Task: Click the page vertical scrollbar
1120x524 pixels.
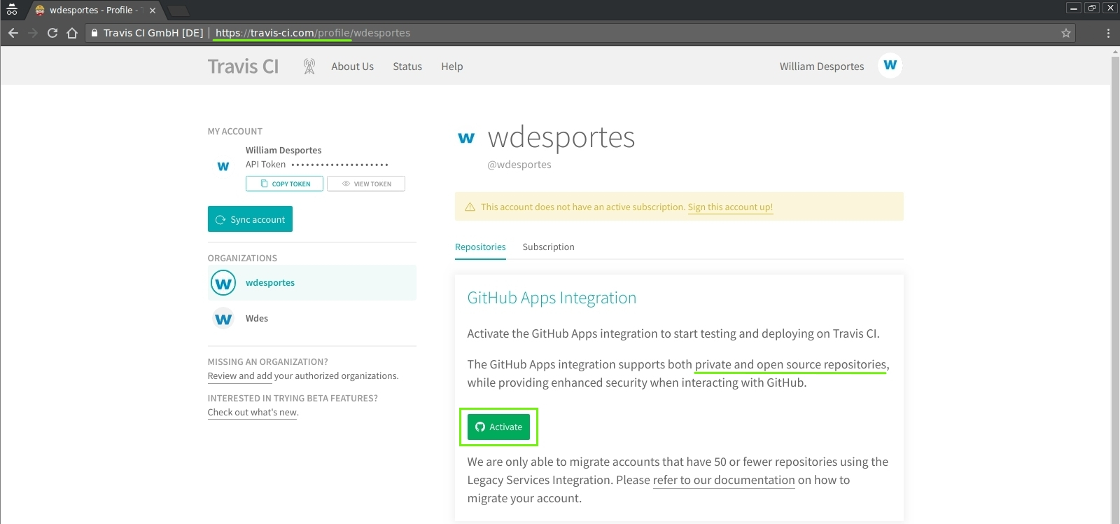Action: coord(1115,286)
